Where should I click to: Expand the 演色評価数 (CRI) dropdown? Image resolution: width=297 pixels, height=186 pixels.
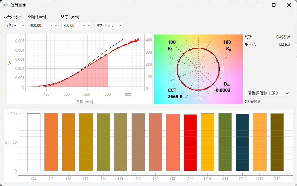tap(267, 93)
